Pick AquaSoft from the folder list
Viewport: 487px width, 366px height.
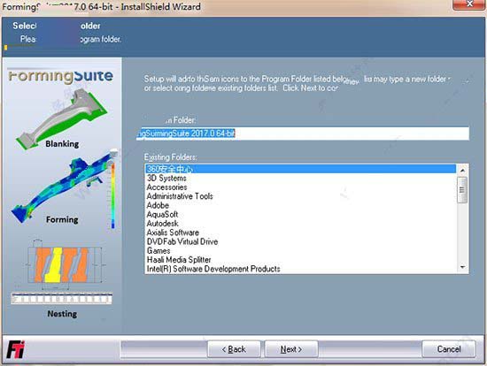pos(300,214)
